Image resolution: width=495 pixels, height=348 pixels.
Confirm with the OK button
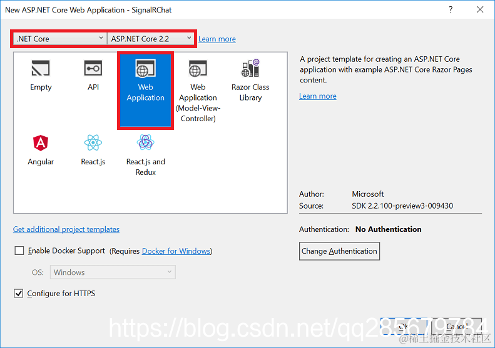tap(404, 327)
